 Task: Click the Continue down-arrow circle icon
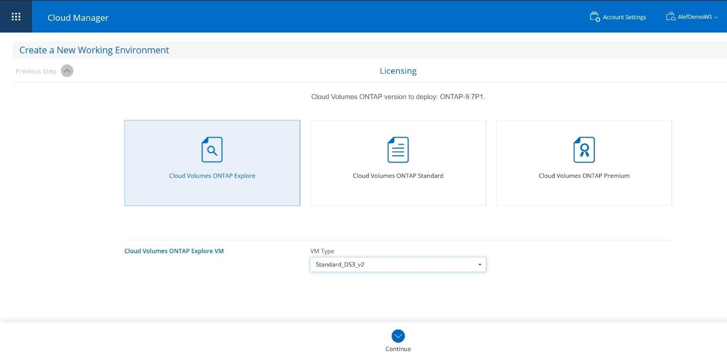pos(398,336)
